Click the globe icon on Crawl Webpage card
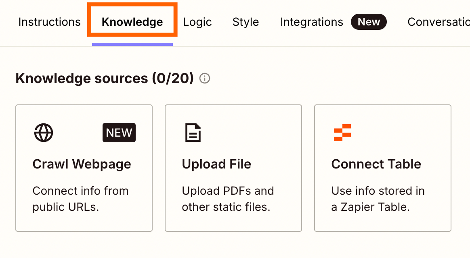 tap(44, 132)
